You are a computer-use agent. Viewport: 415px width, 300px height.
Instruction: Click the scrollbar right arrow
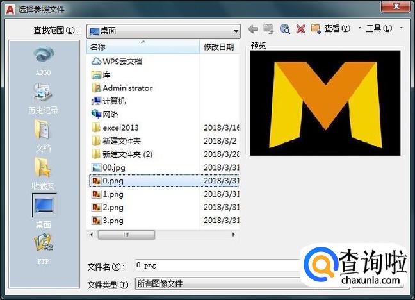[x=233, y=235]
